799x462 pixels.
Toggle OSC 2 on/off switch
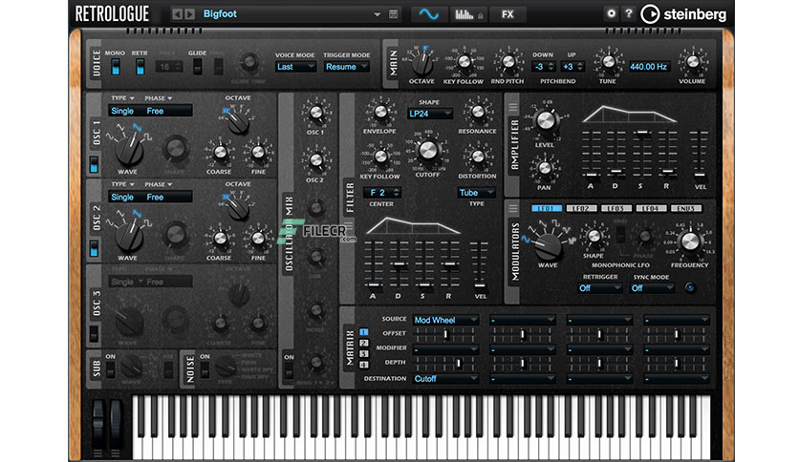(x=94, y=249)
